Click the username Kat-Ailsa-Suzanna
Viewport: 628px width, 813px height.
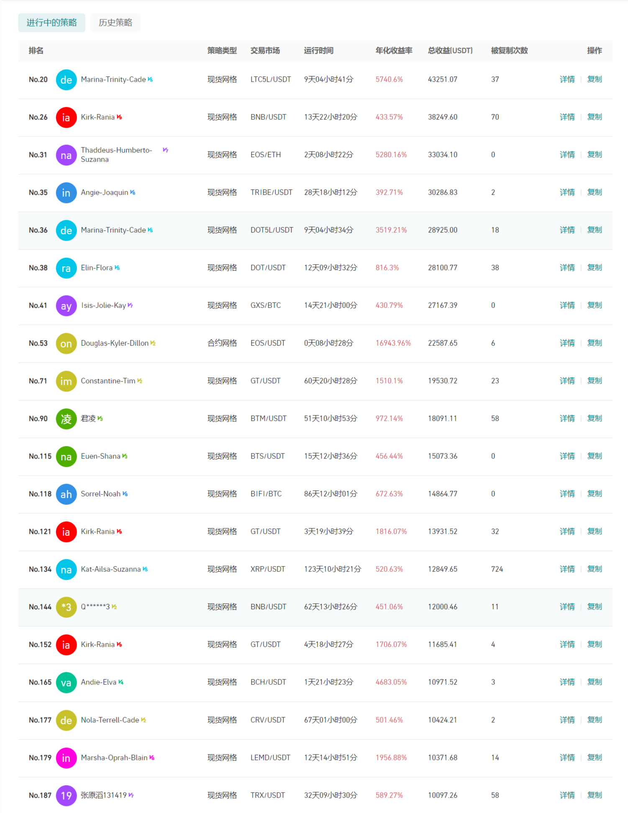pos(111,569)
